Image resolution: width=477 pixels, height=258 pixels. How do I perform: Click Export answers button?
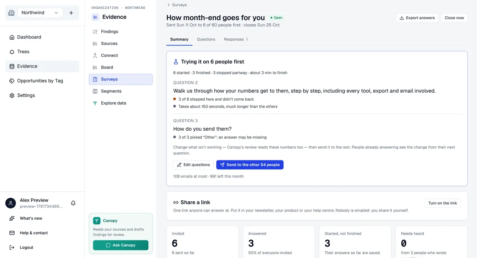(x=417, y=18)
